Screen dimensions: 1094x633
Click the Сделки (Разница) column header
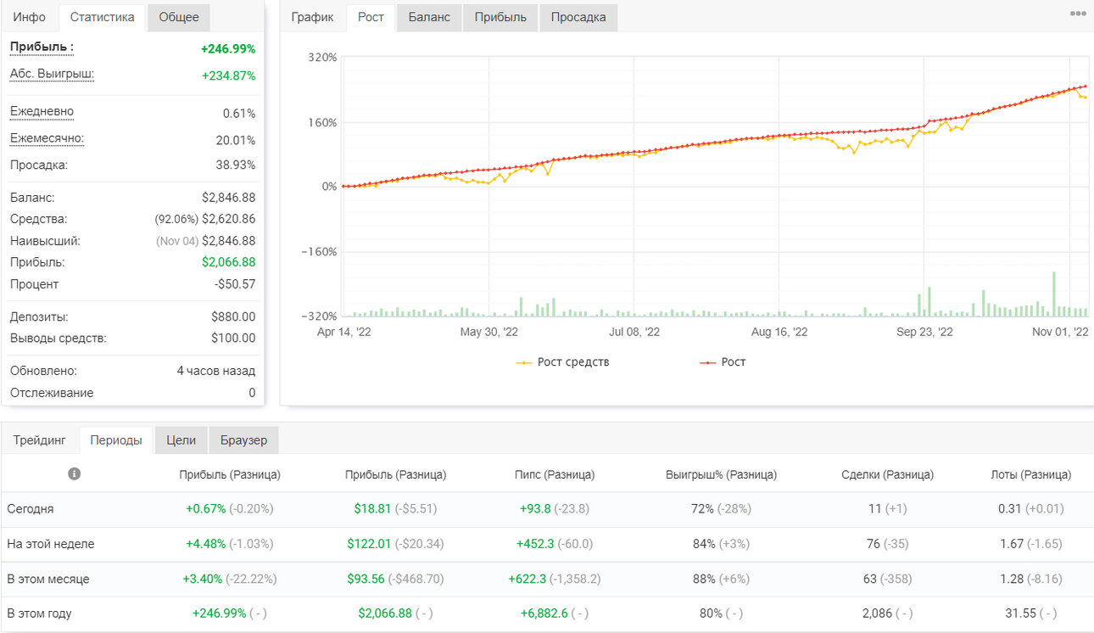(887, 474)
